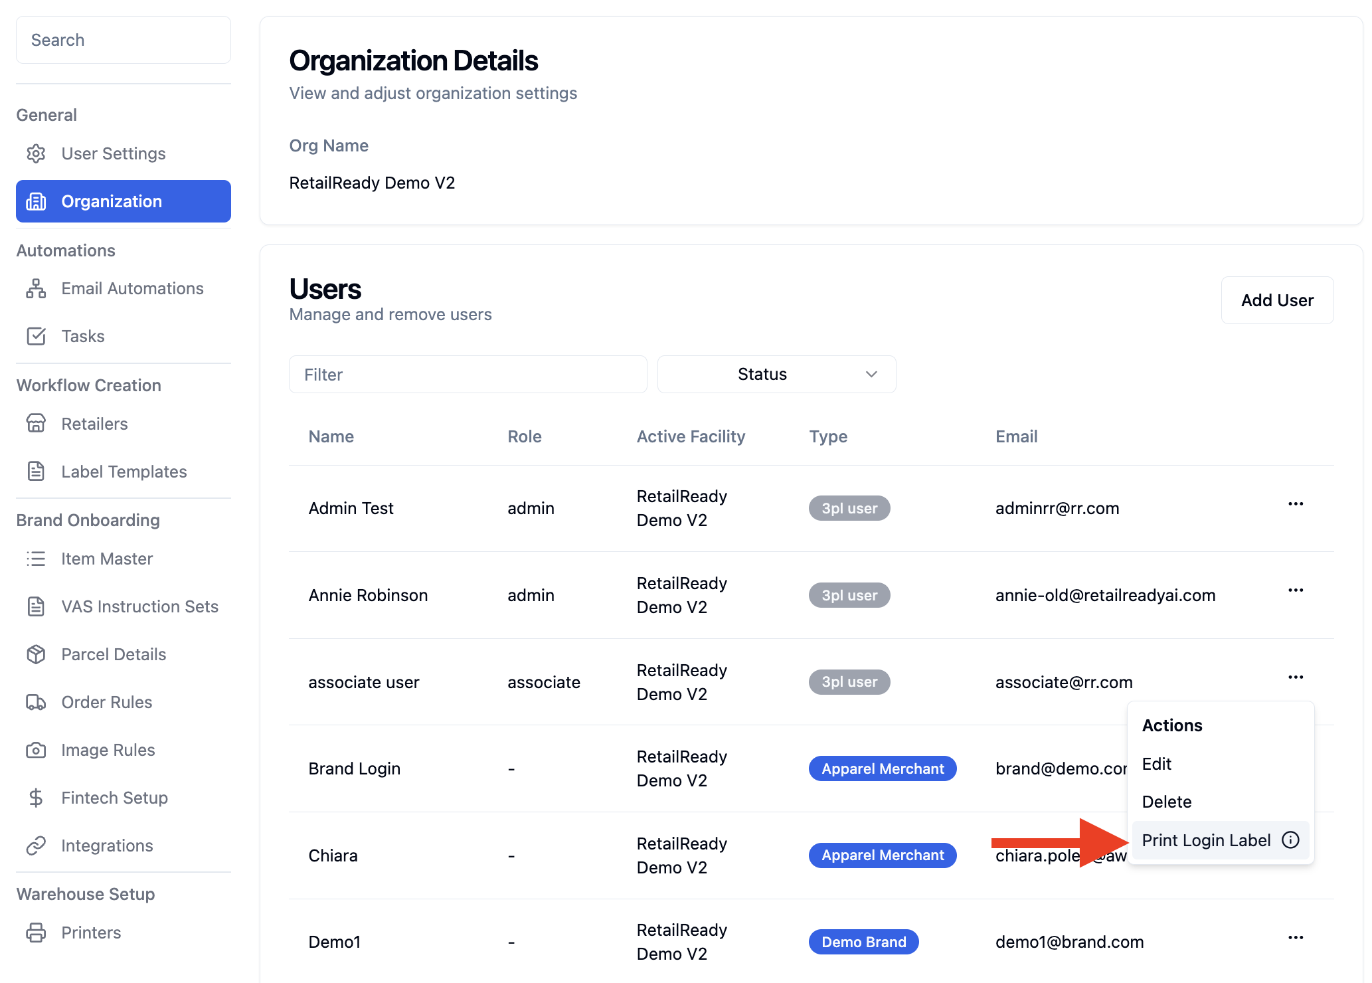The height and width of the screenshot is (983, 1372).
Task: Click the Email Automations network icon
Action: 36,288
